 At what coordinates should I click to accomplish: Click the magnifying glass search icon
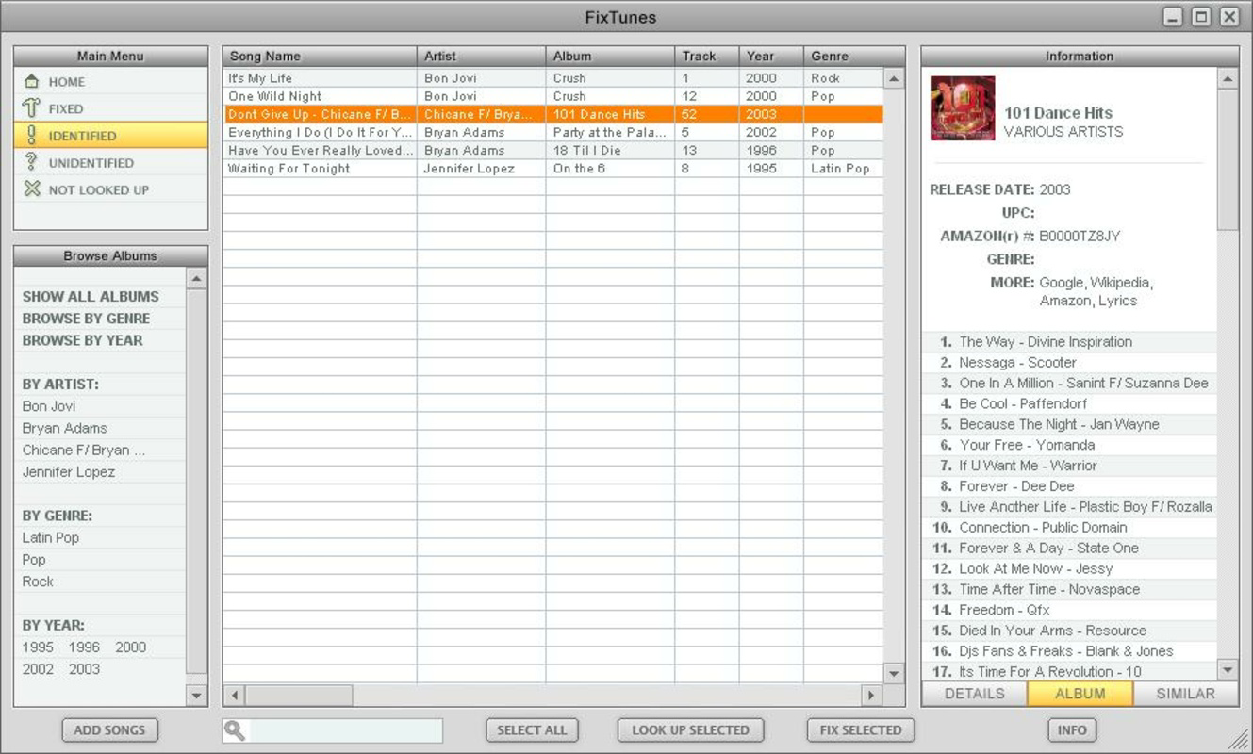tap(235, 730)
